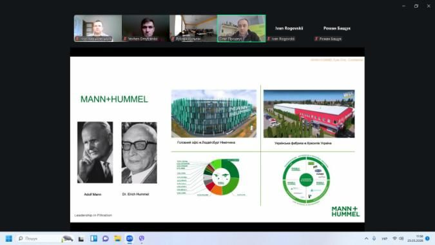Open the Windows Start menu
Screen dimensions: 435x245
pos(8,239)
